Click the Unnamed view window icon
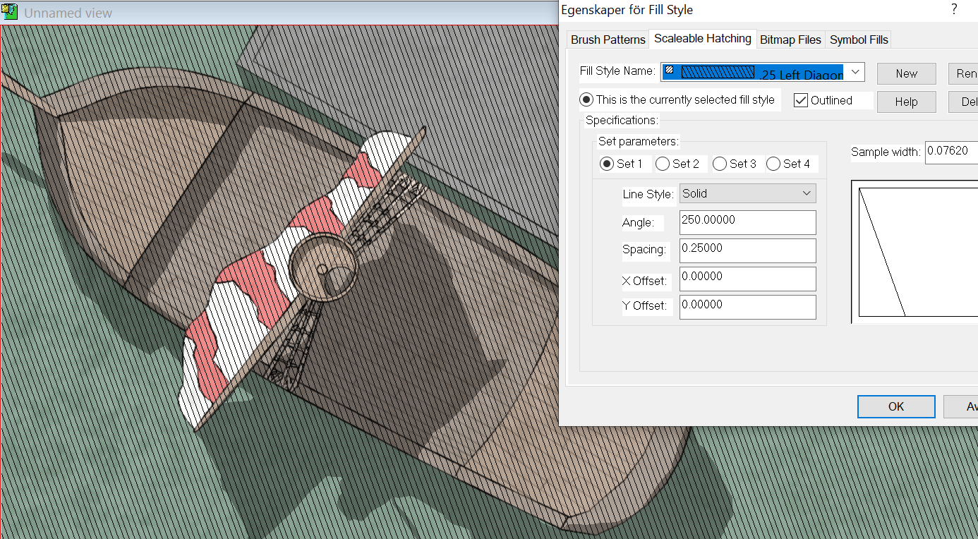978x539 pixels. coord(9,12)
